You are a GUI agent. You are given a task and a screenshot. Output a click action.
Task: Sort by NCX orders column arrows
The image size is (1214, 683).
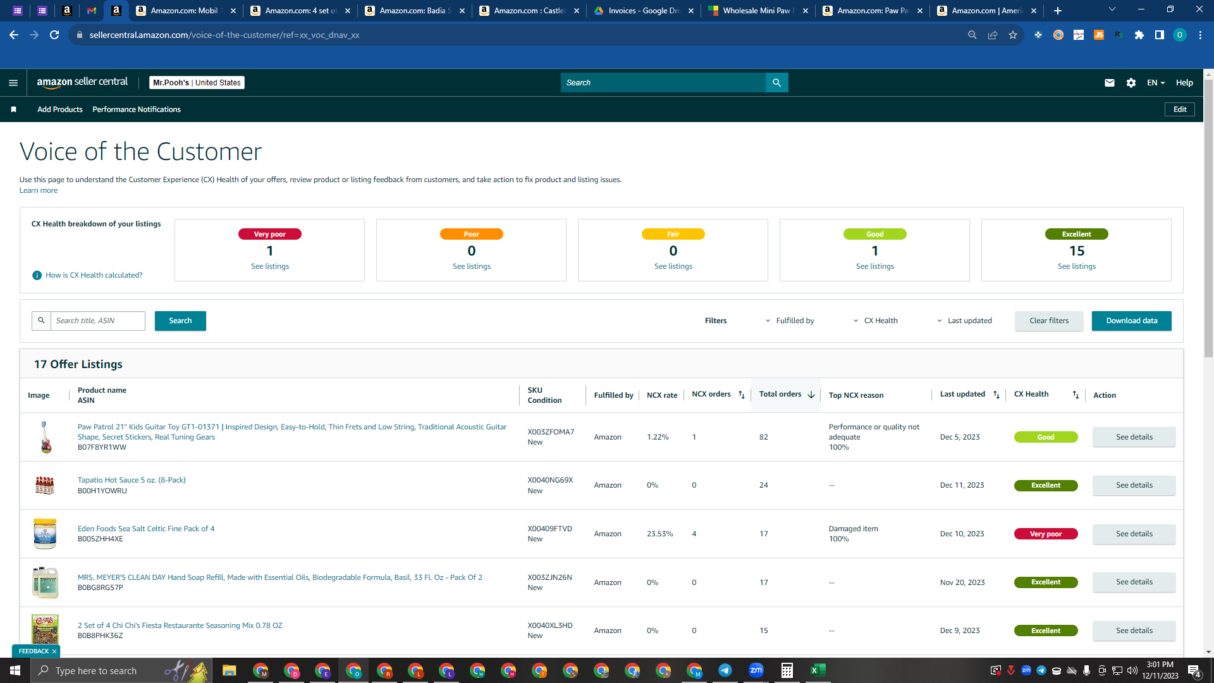pyautogui.click(x=742, y=395)
